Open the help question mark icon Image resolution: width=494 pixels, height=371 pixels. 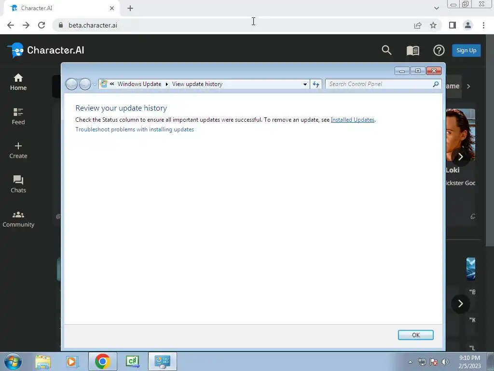439,50
